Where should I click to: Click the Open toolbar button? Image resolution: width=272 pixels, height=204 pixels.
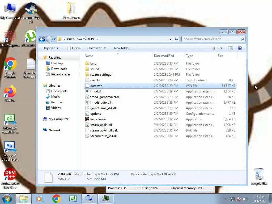coord(73,48)
